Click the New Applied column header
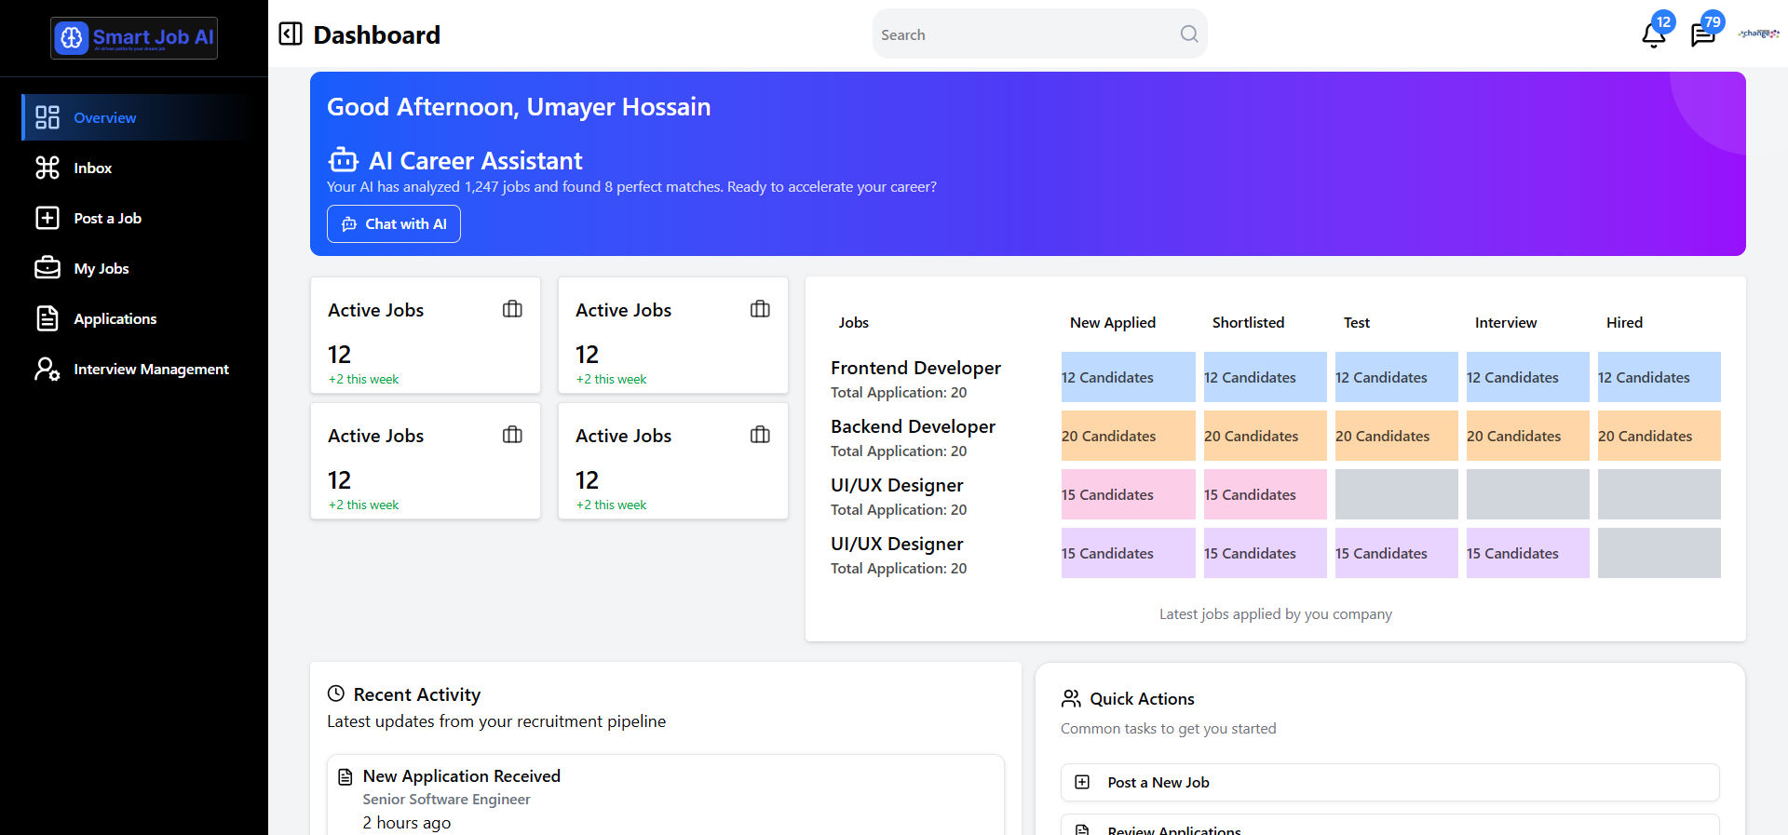1788x835 pixels. click(1113, 322)
